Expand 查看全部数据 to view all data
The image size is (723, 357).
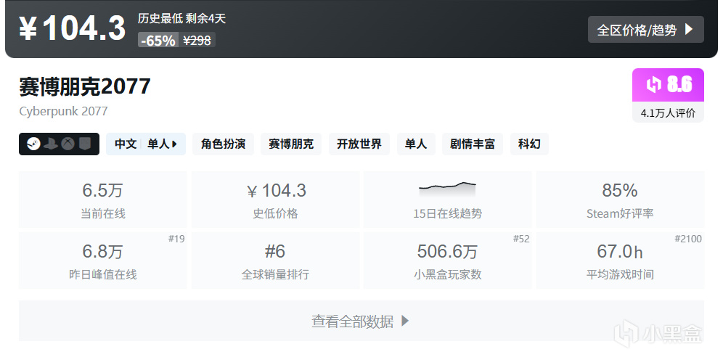pos(361,321)
